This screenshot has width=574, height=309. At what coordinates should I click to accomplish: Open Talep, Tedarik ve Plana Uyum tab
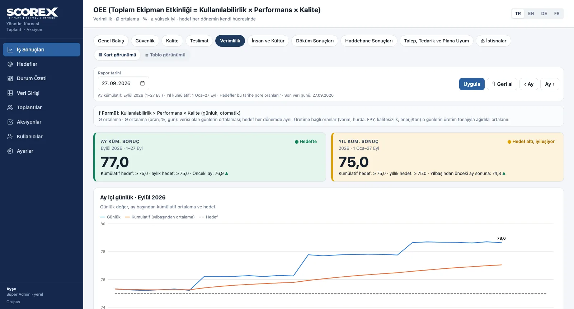click(437, 41)
